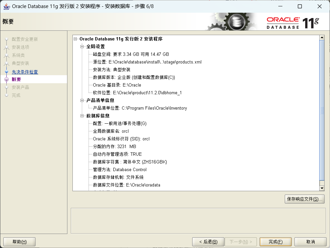
Task: Collapse the 全局设置 tree node
Action: pos(81,46)
